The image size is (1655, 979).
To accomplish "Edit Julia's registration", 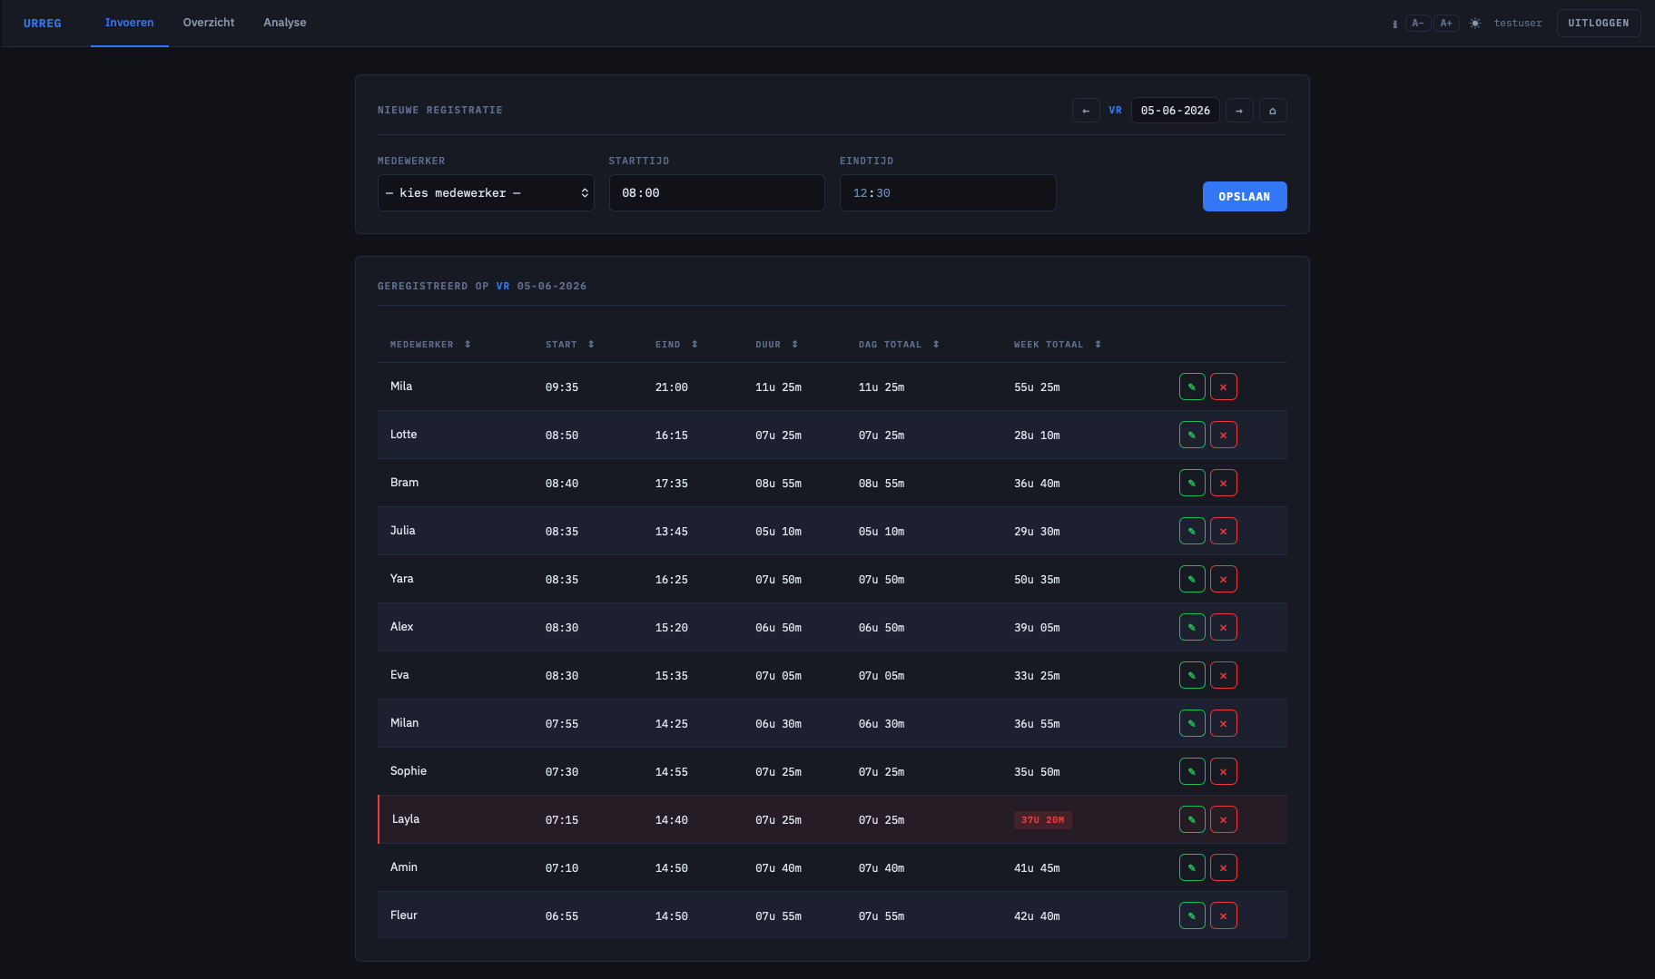I will pos(1192,531).
